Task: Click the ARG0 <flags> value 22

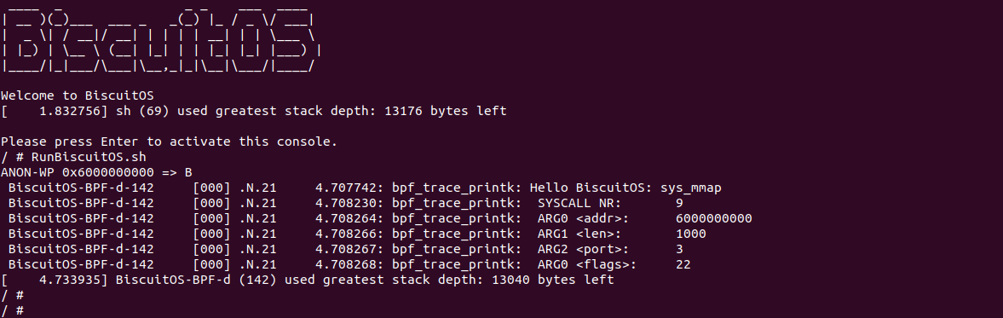Action: pyautogui.click(x=683, y=265)
